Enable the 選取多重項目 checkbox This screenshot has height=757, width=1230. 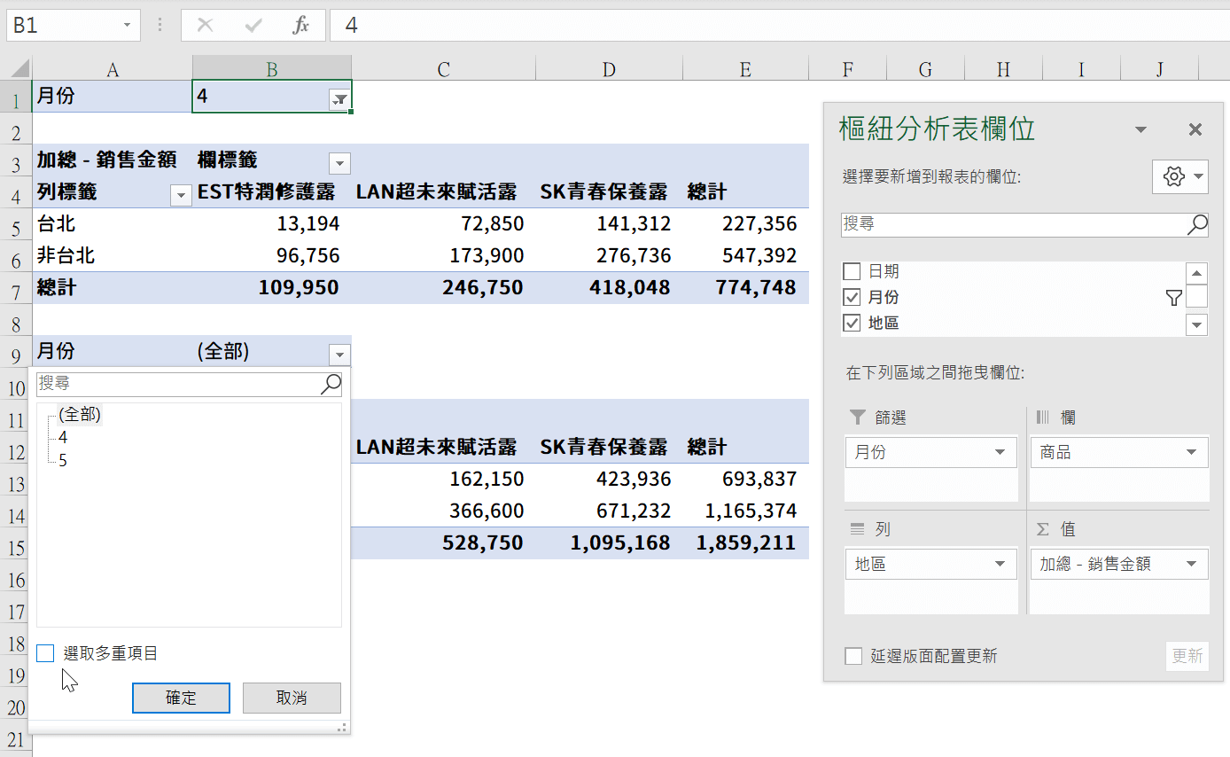[45, 653]
